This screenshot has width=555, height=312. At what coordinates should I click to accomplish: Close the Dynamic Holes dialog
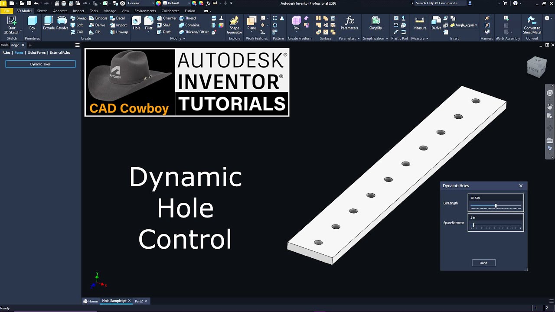[x=521, y=186]
